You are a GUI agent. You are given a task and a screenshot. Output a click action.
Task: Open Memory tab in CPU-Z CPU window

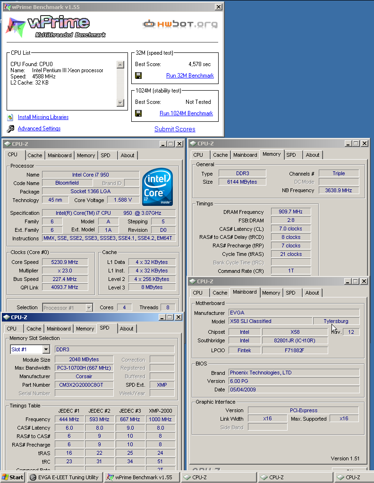[86, 155]
